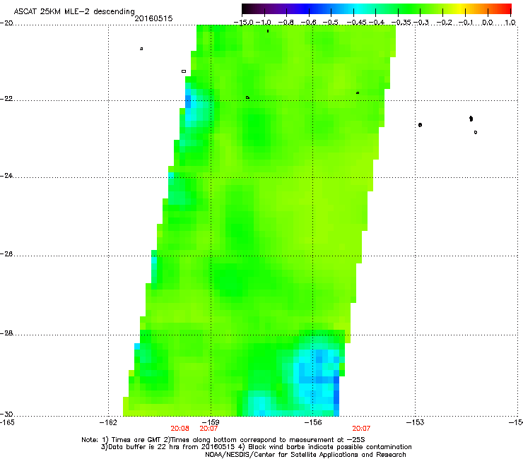The width and height of the screenshot is (523, 459).
Task: Click the color scale bar
Action: click(376, 8)
